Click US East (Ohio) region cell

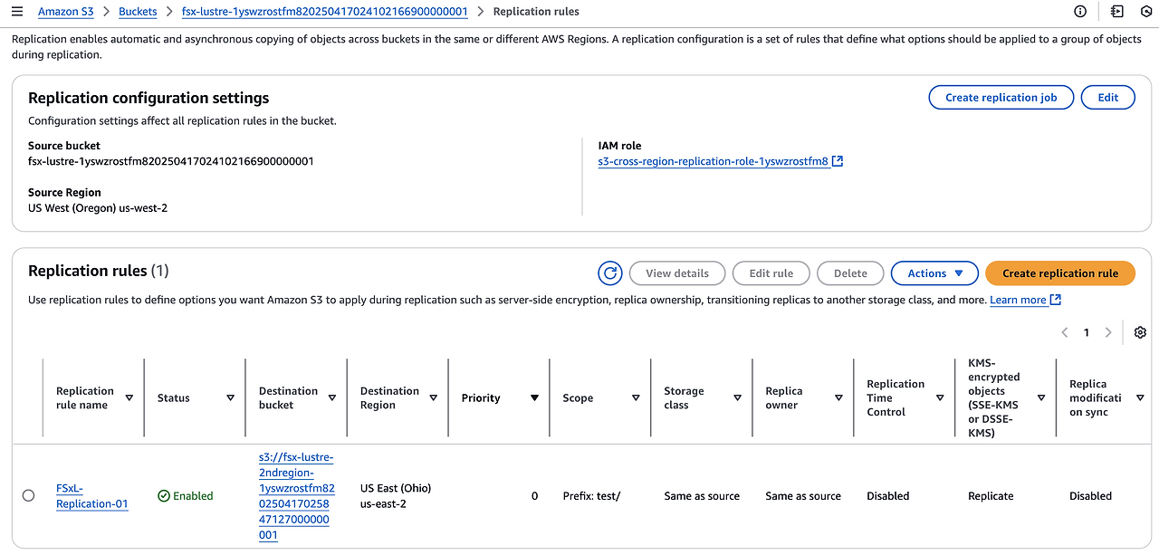396,496
